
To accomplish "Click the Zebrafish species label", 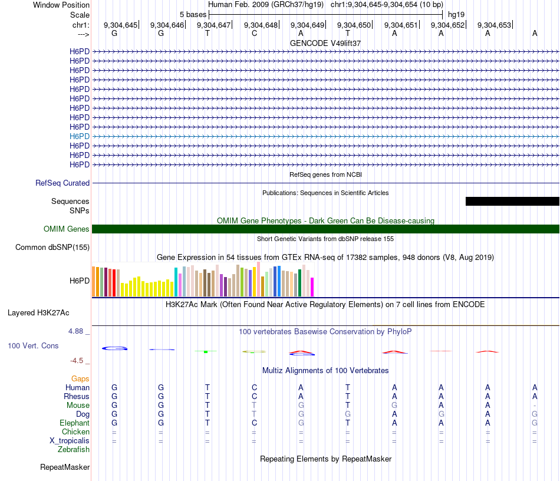I will point(74,449).
